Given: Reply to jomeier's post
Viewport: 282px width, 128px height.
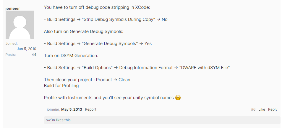Looking at the screenshot, I should tap(273, 109).
